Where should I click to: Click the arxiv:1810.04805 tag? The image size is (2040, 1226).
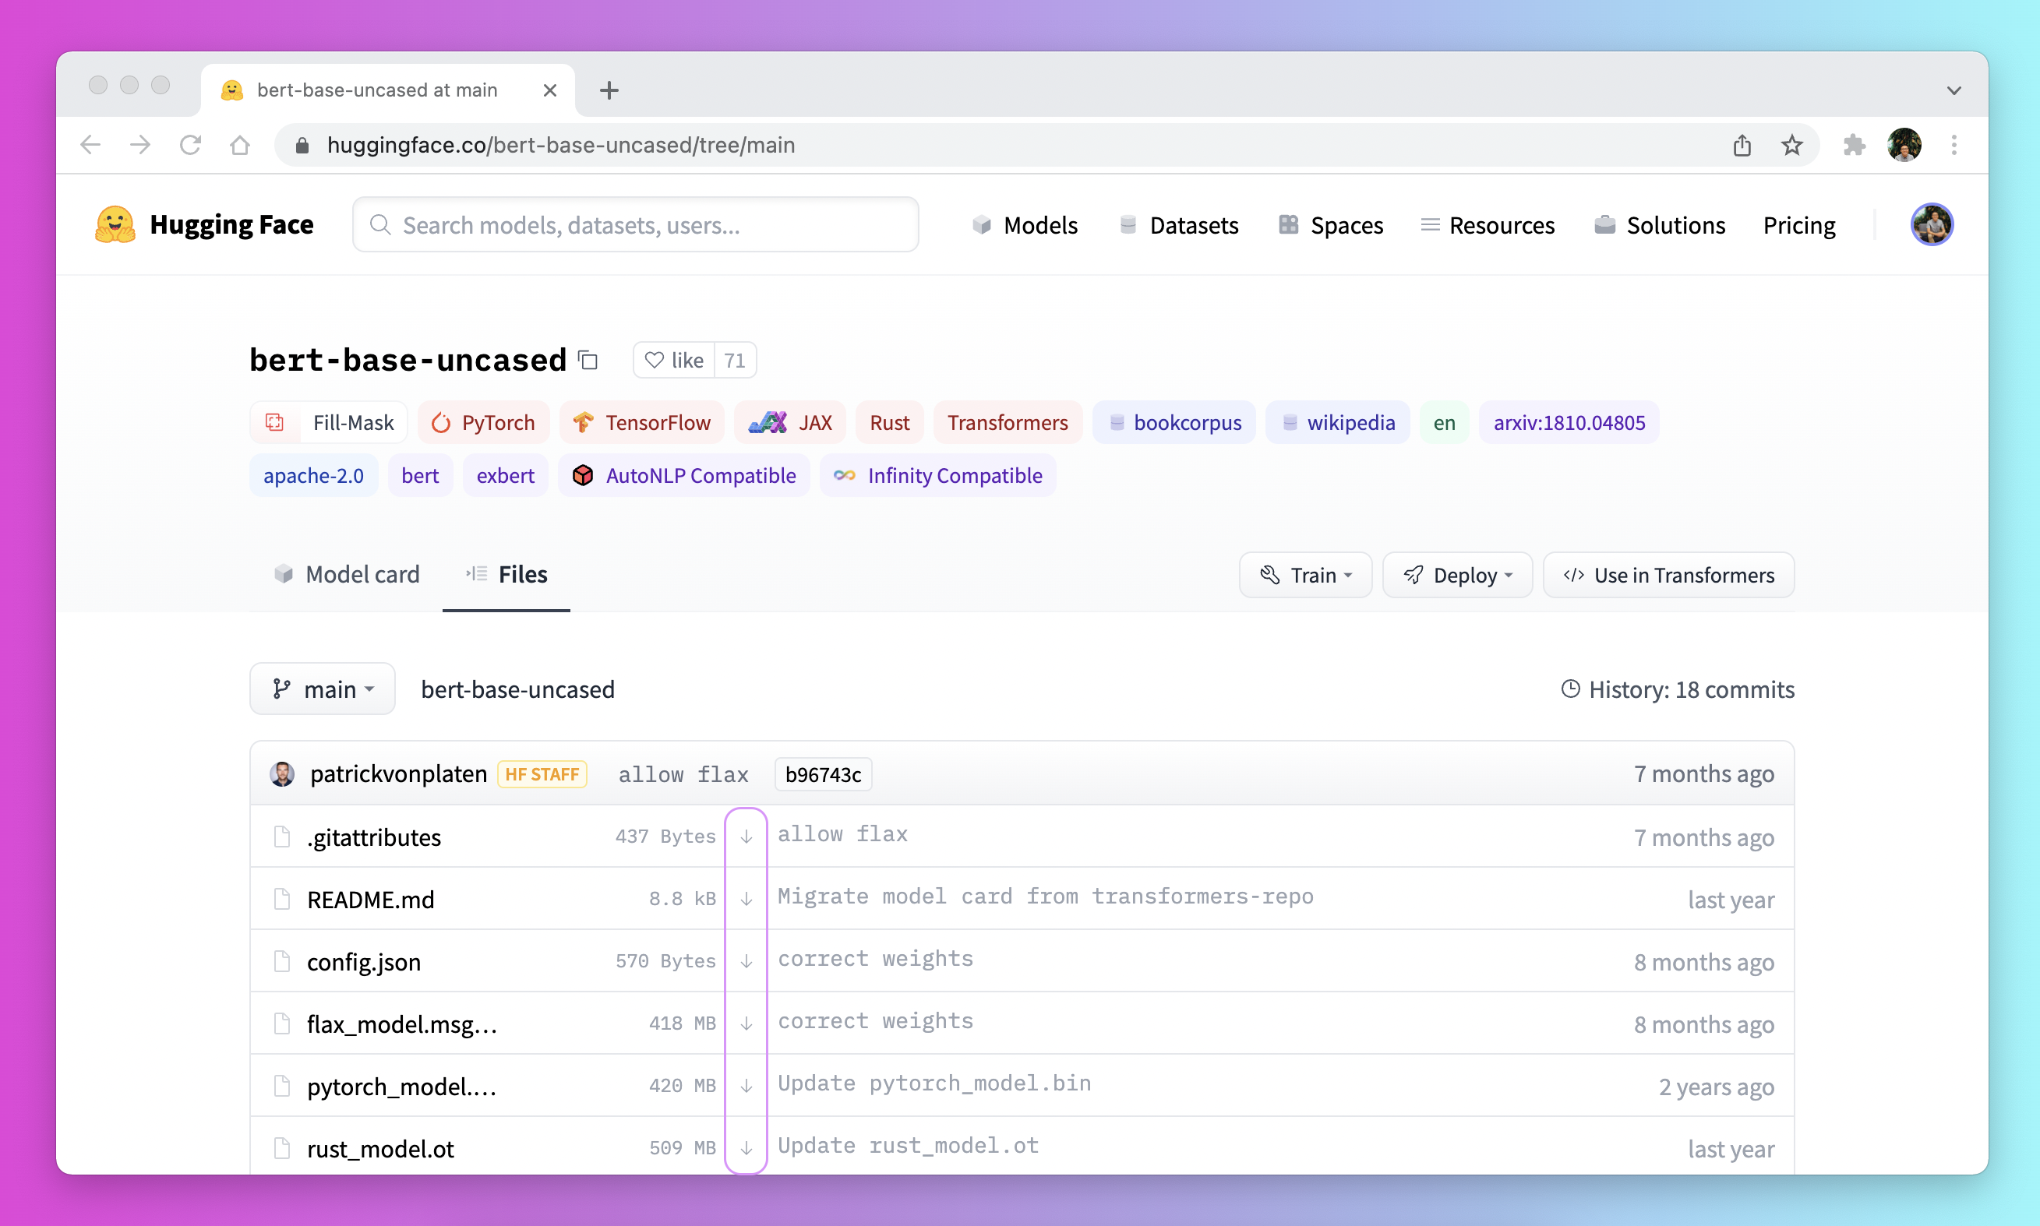tap(1568, 422)
